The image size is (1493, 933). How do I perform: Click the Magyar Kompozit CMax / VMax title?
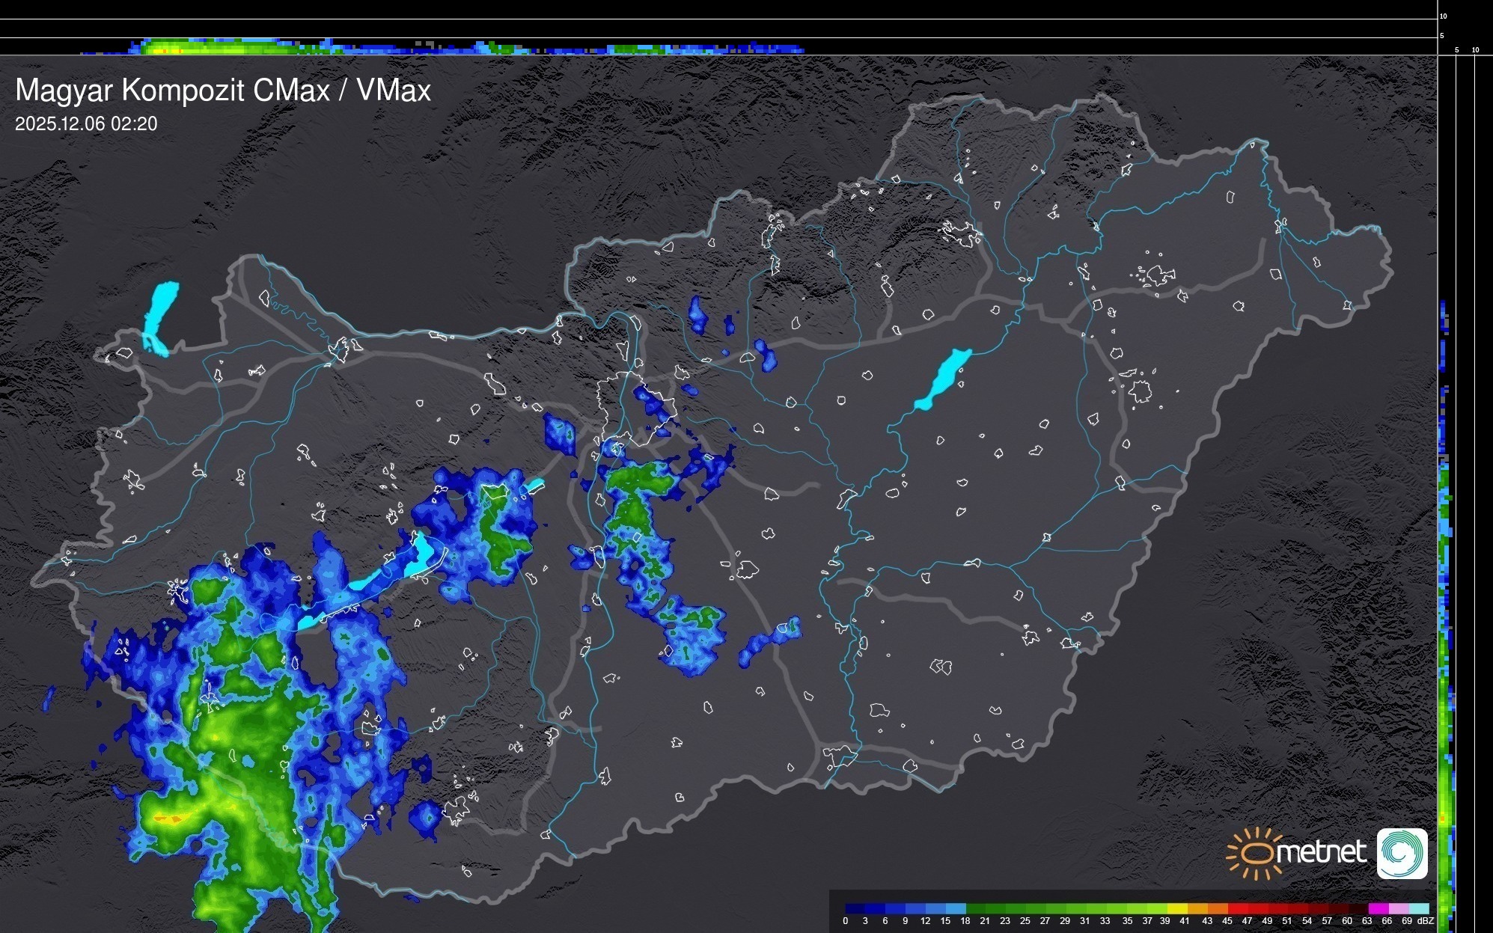[223, 91]
